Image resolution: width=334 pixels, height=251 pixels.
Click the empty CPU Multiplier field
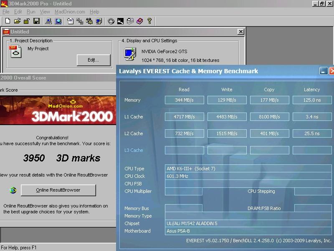click(183, 191)
